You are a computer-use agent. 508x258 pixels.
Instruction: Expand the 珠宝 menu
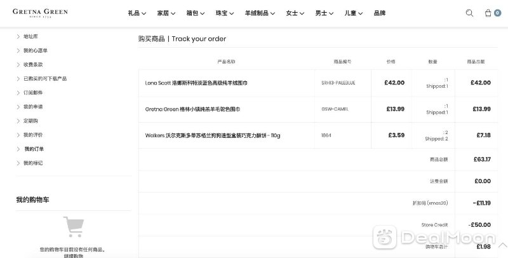pyautogui.click(x=225, y=13)
